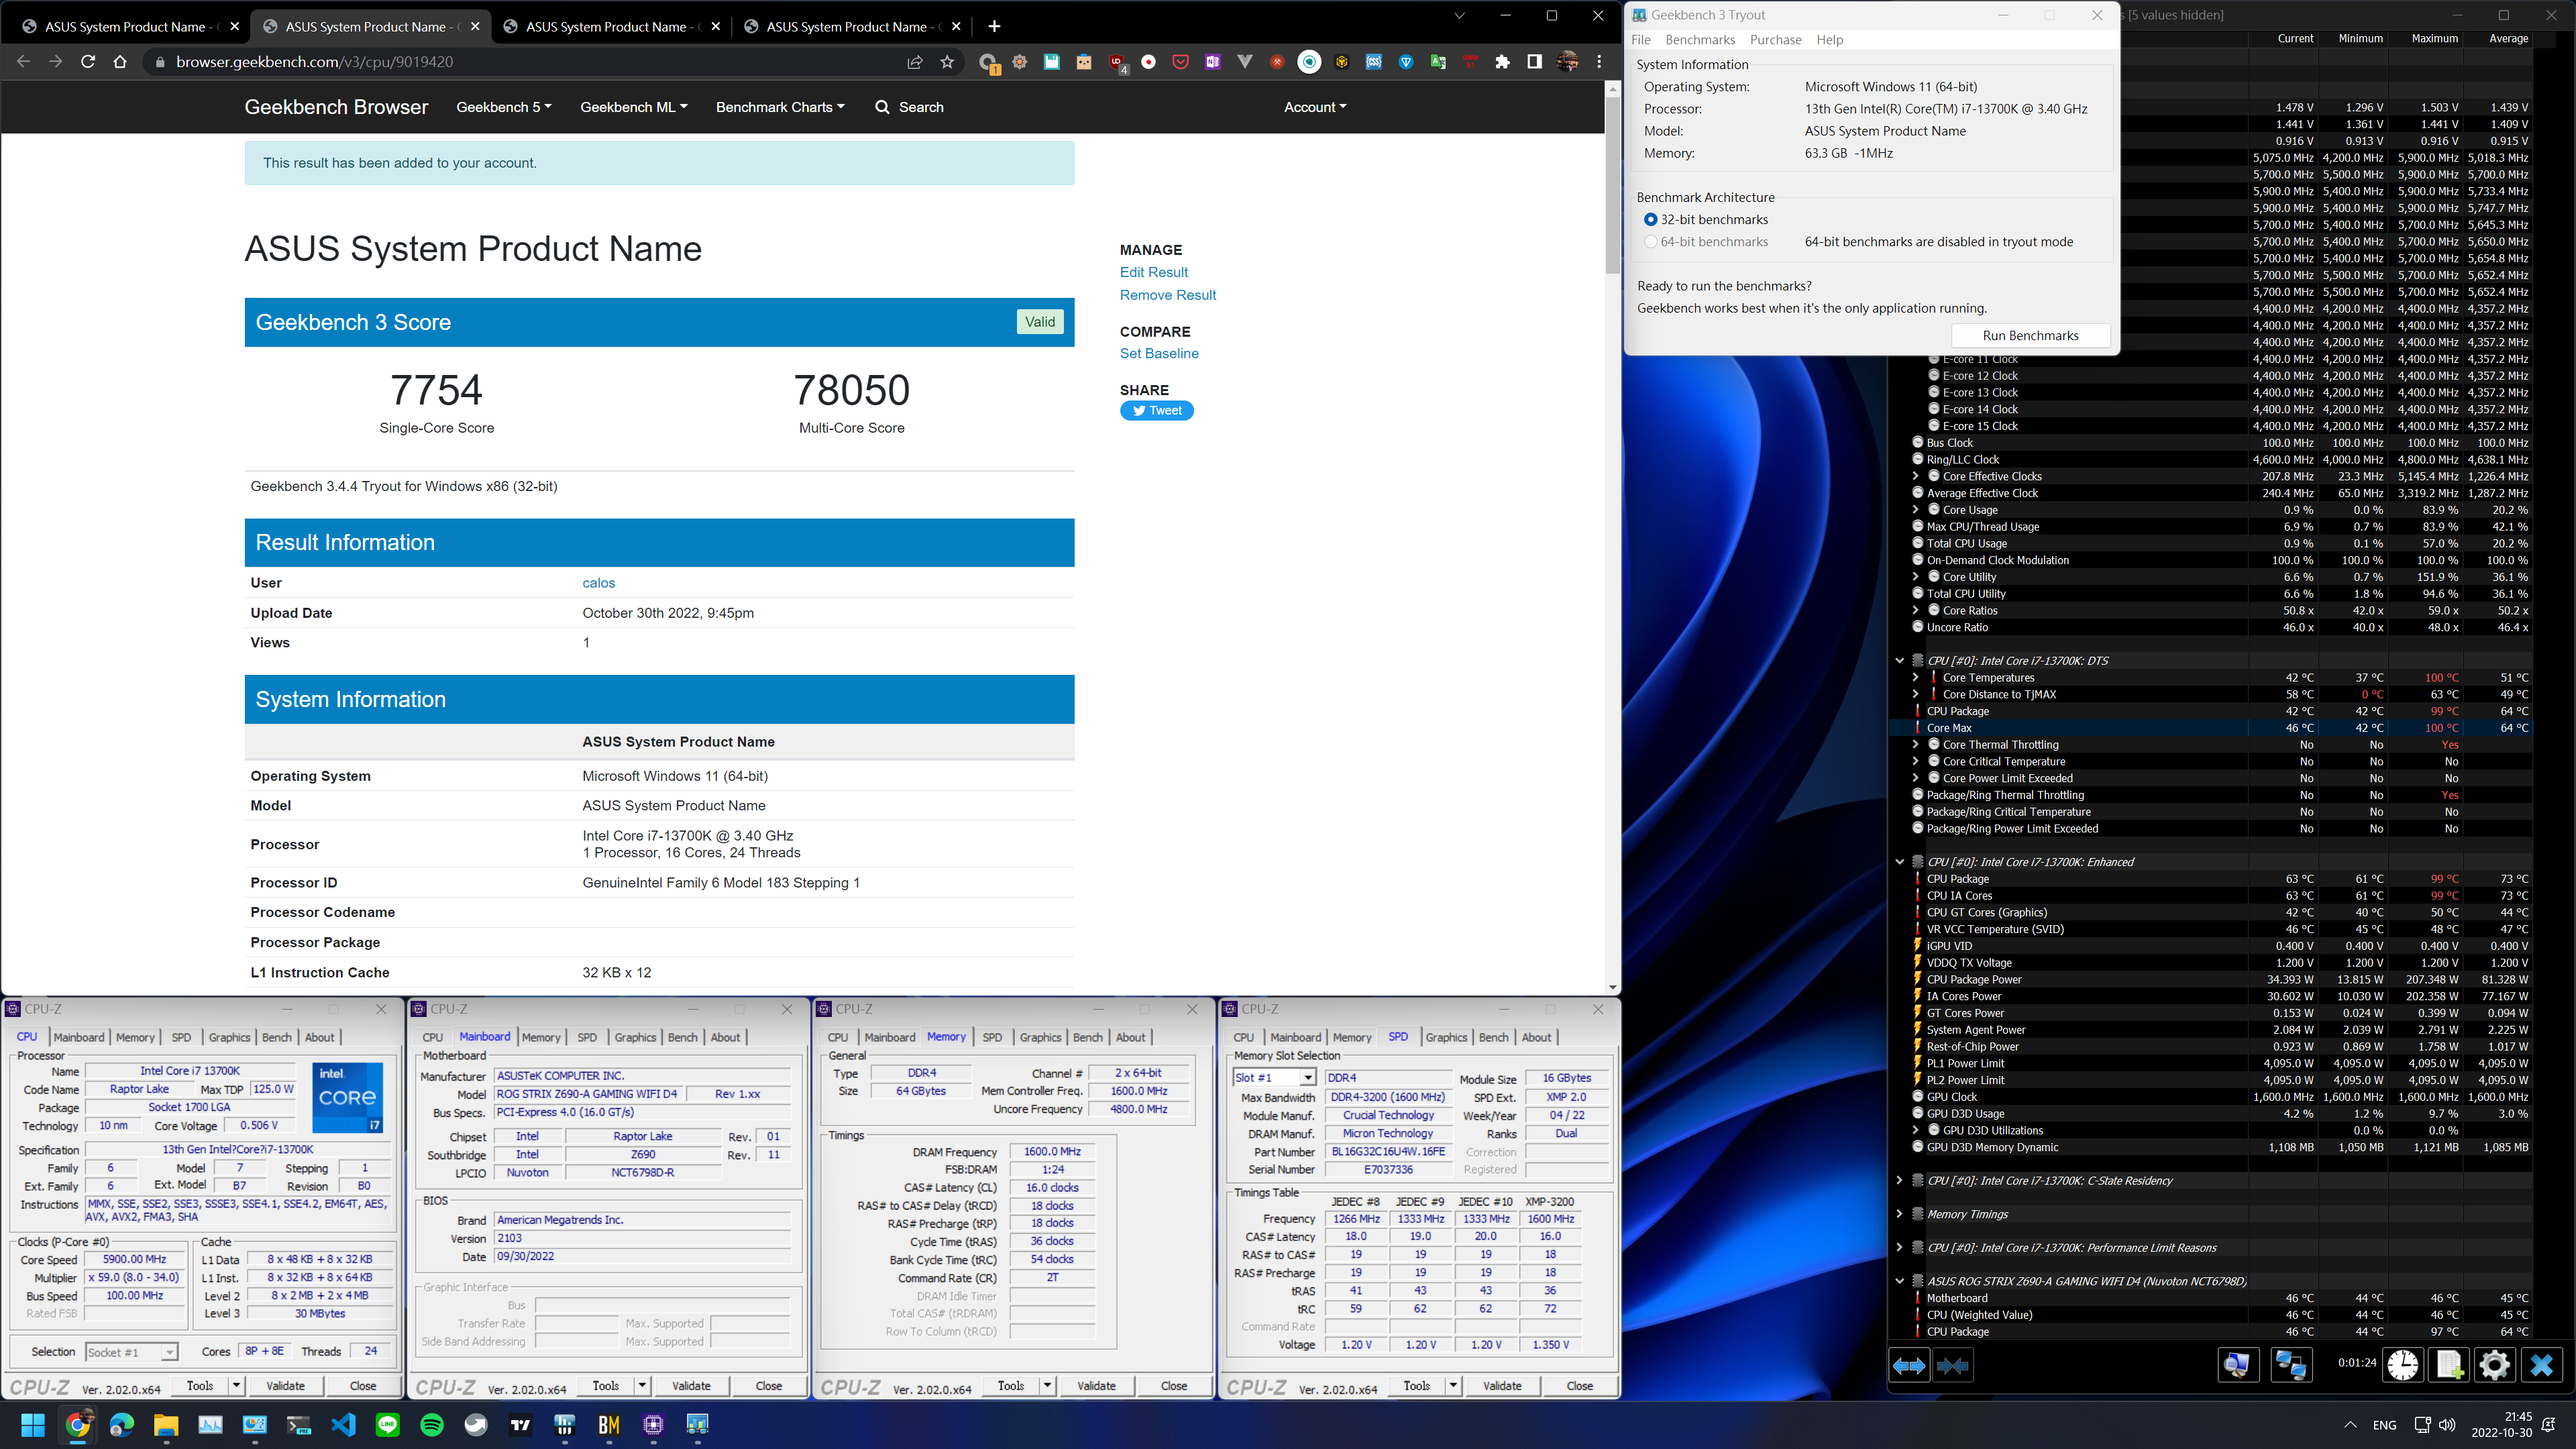The width and height of the screenshot is (2576, 1449).
Task: Open HWiNFO sensor settings gear icon
Action: pos(2494,1365)
